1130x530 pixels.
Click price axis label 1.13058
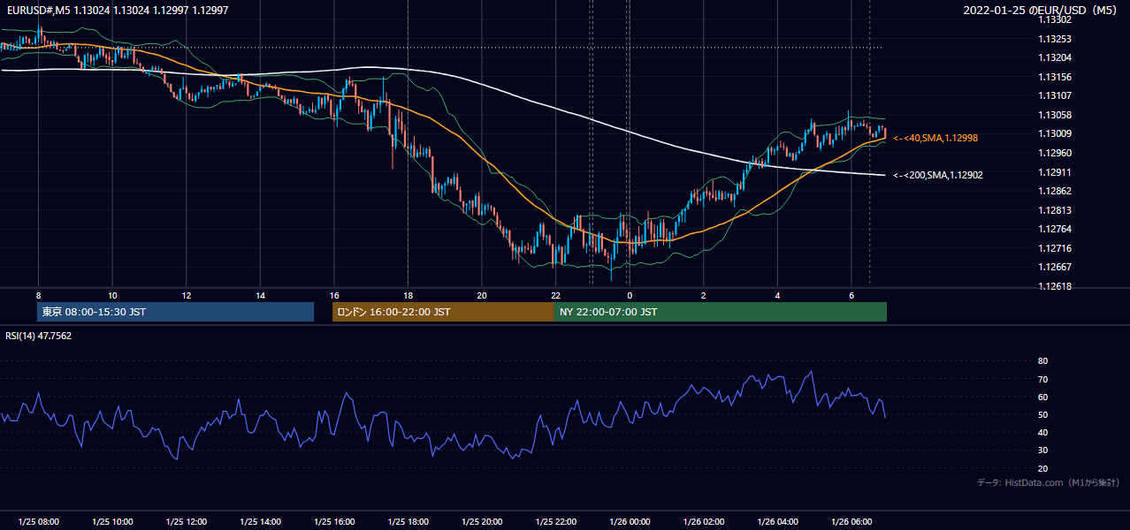(x=1055, y=115)
